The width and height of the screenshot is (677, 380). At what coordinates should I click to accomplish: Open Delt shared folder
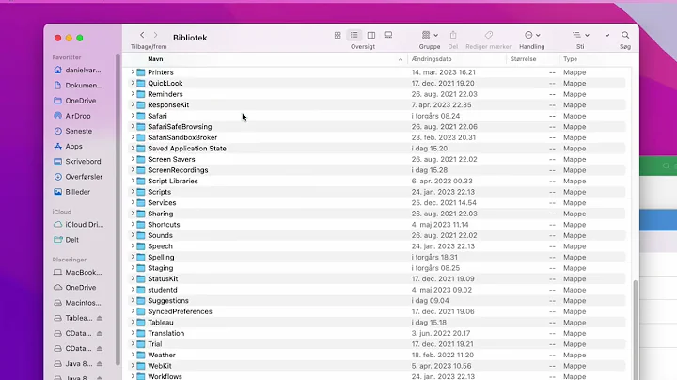pos(66,240)
